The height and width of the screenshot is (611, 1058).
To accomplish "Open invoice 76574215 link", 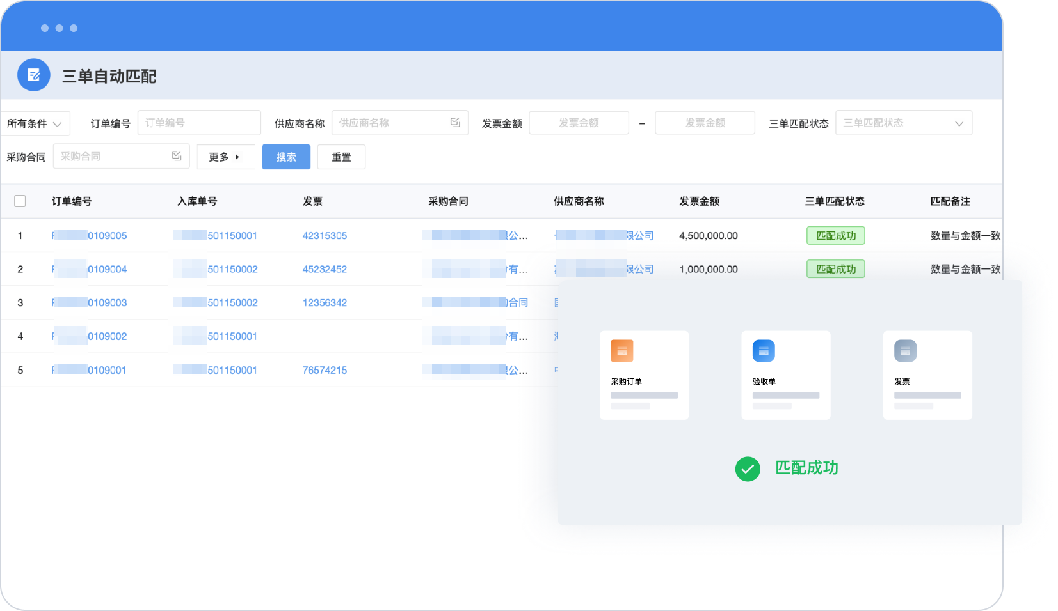I will coord(325,370).
